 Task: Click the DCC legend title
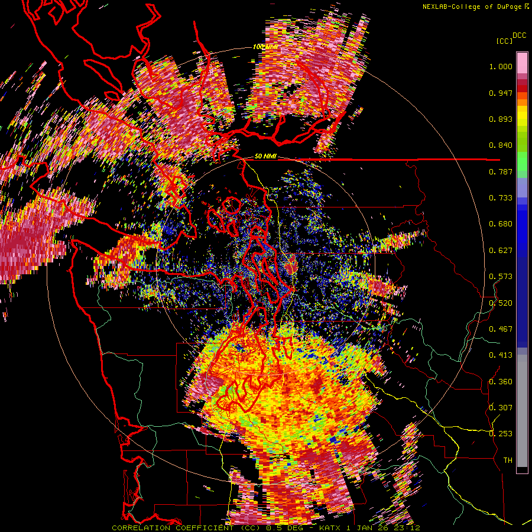519,35
